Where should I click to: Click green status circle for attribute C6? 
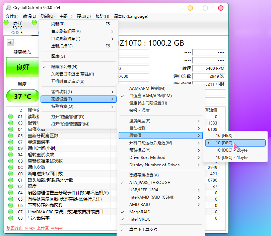pos(11,205)
